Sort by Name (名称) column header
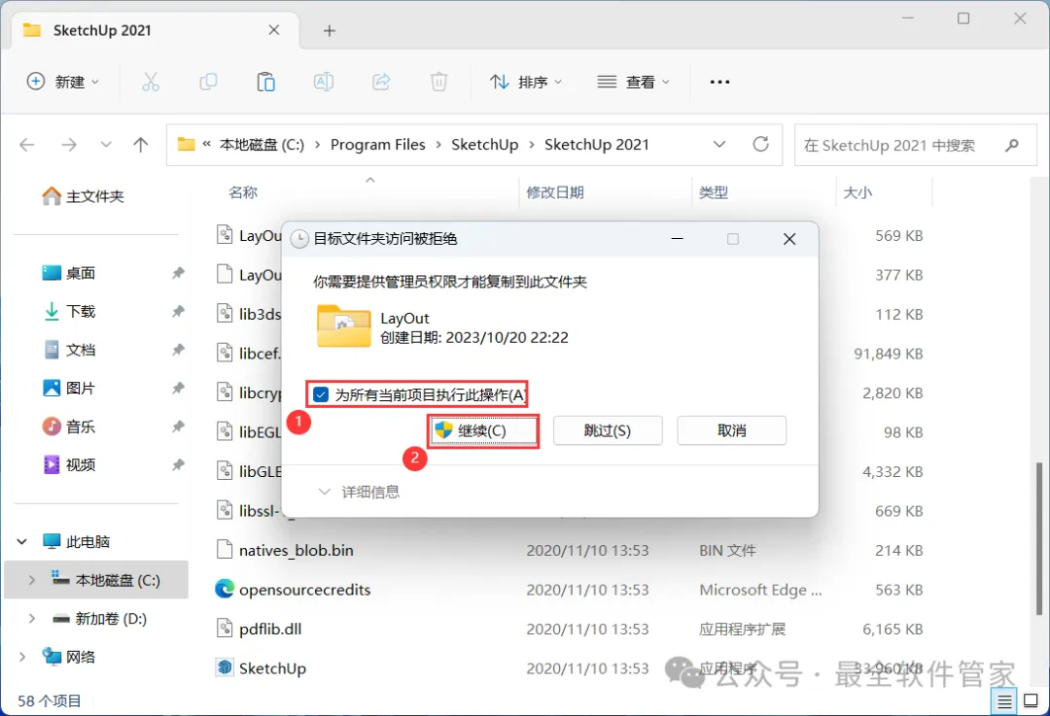Viewport: 1050px width, 716px height. [243, 192]
